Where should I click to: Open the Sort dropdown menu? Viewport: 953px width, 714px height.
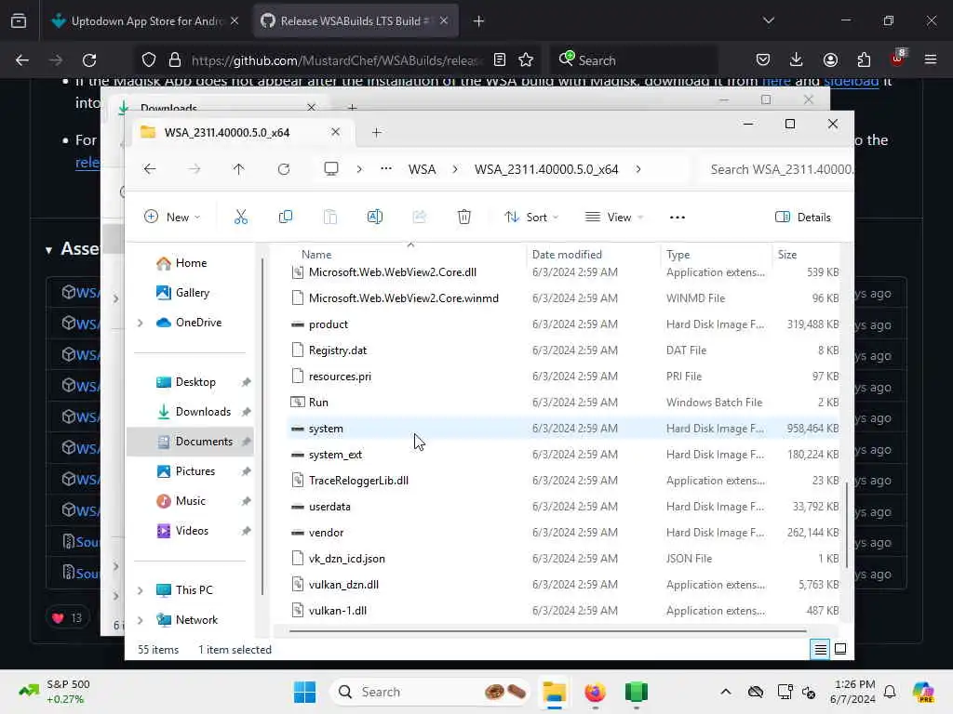(531, 218)
